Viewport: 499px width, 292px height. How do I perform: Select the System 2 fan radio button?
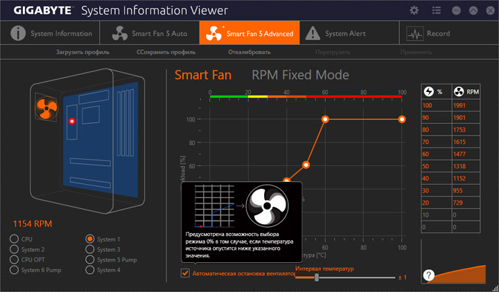tap(14, 249)
